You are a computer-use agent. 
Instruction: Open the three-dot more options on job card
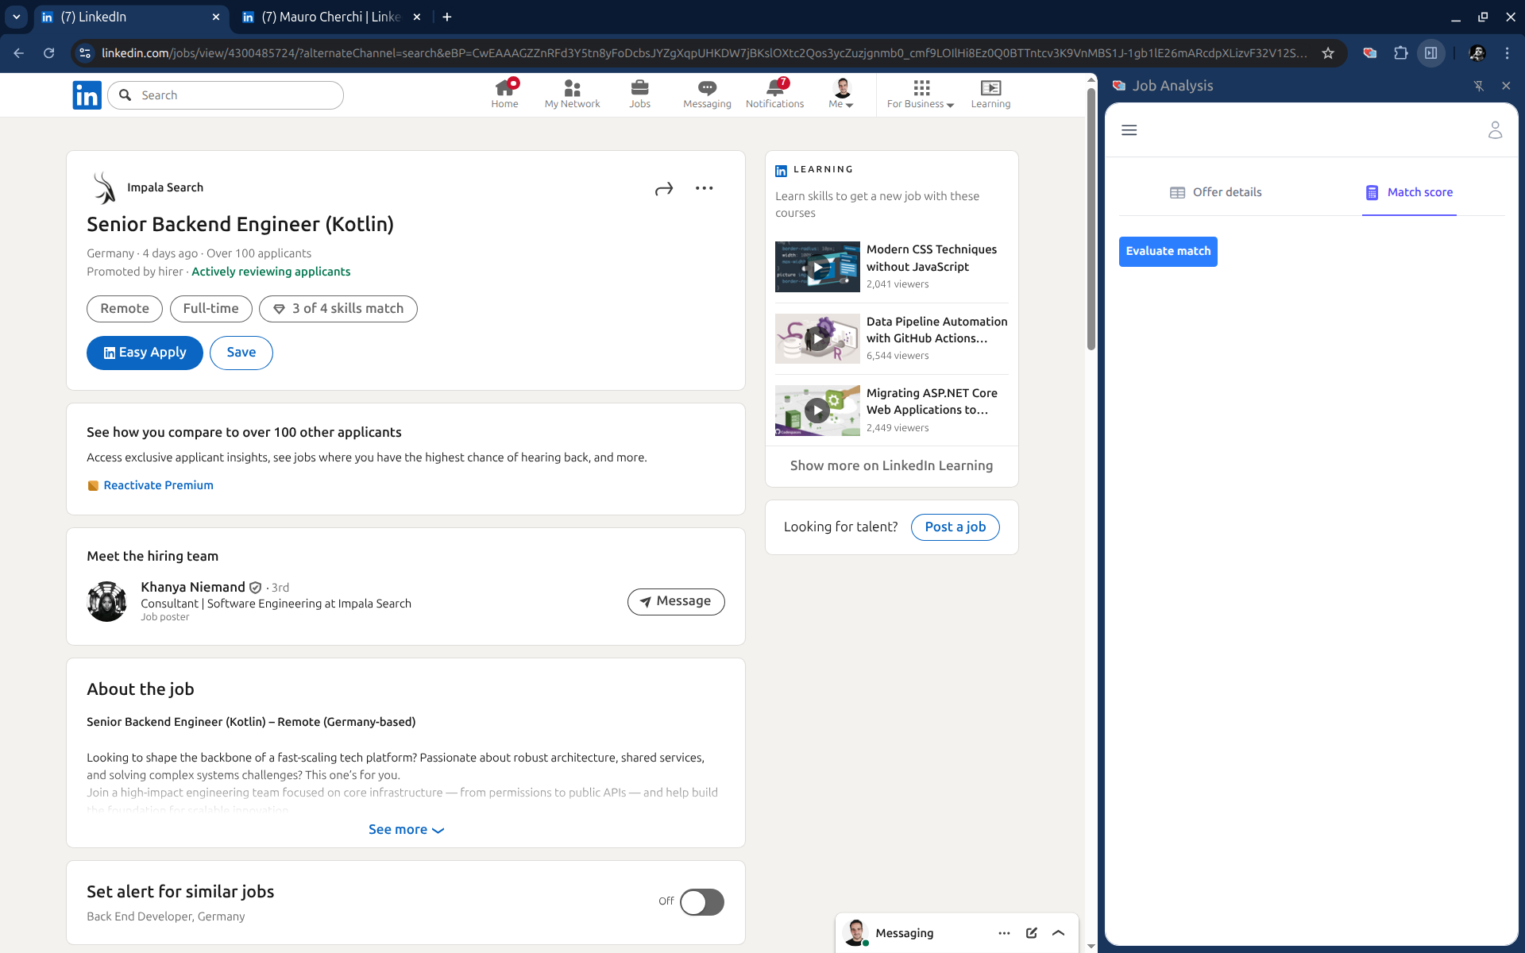[x=704, y=188]
